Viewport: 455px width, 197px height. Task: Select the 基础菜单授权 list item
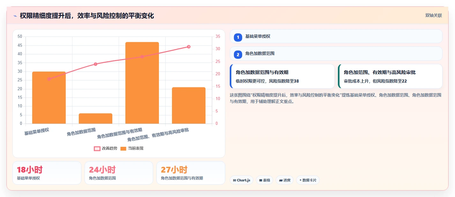pyautogui.click(x=336, y=36)
